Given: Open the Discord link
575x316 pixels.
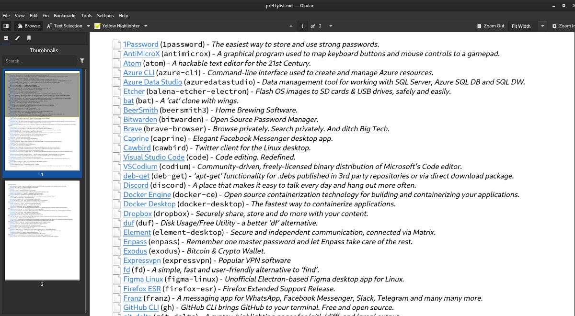Looking at the screenshot, I should (x=136, y=185).
